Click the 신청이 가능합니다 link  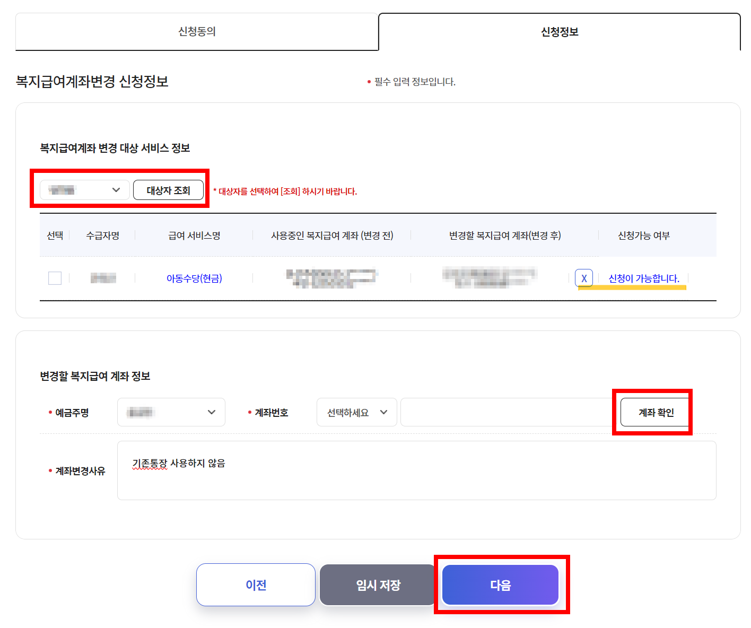tap(643, 277)
